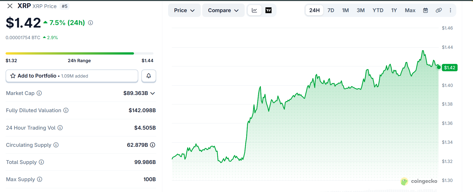This screenshot has width=473, height=192.
Task: Open the chart three-dot more options menu
Action: (x=450, y=10)
